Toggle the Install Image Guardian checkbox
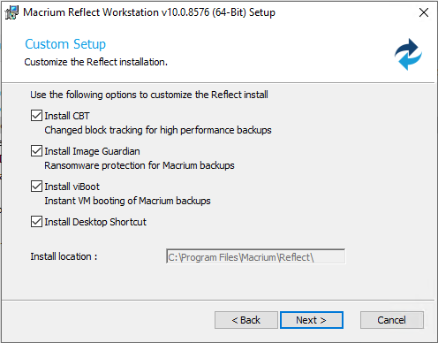This screenshot has width=438, height=343. point(36,151)
